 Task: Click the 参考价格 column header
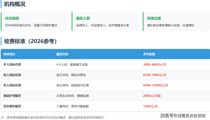(x=149, y=54)
